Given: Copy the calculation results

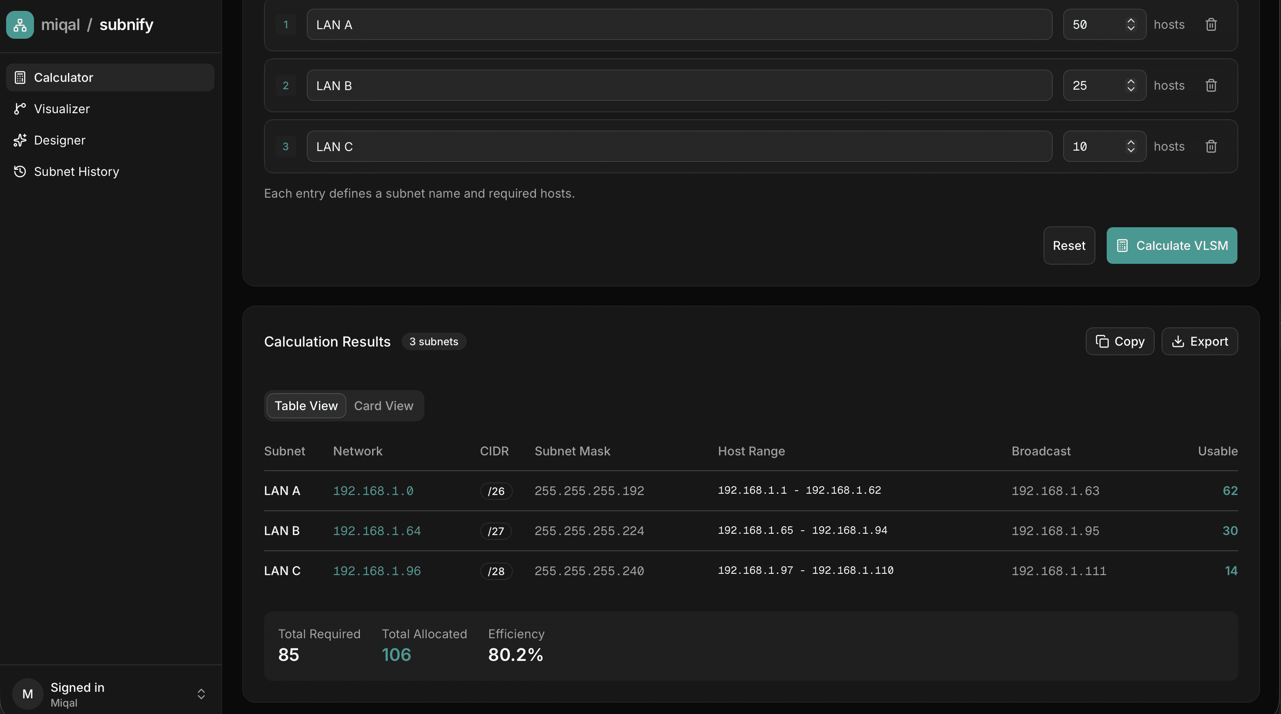Looking at the screenshot, I should [x=1119, y=341].
